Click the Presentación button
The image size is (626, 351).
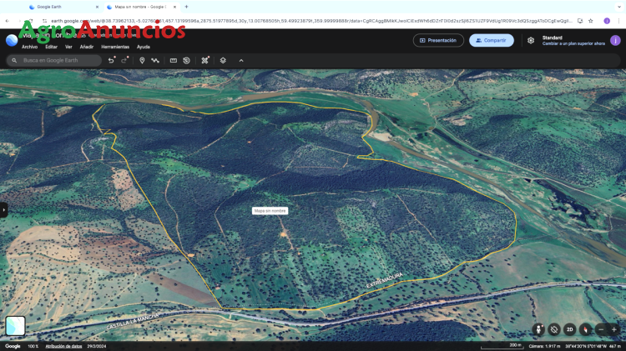(438, 40)
